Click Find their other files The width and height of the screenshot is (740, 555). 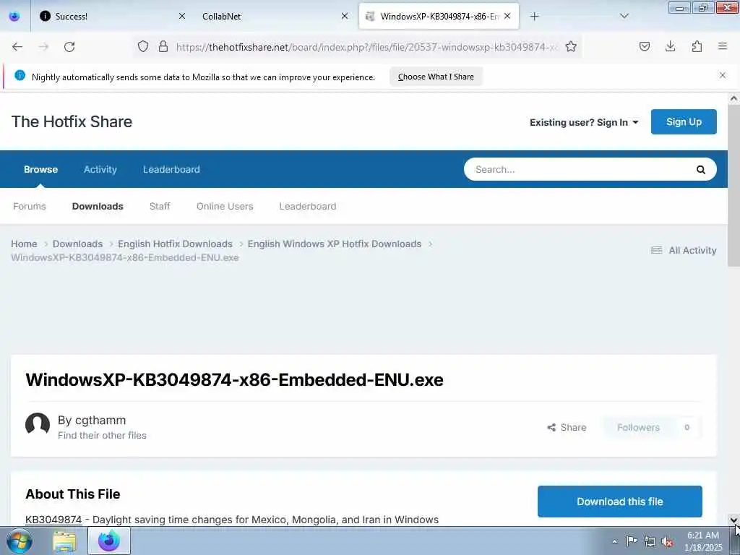coord(102,435)
